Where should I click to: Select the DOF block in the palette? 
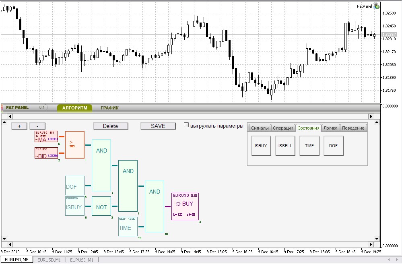(333, 146)
